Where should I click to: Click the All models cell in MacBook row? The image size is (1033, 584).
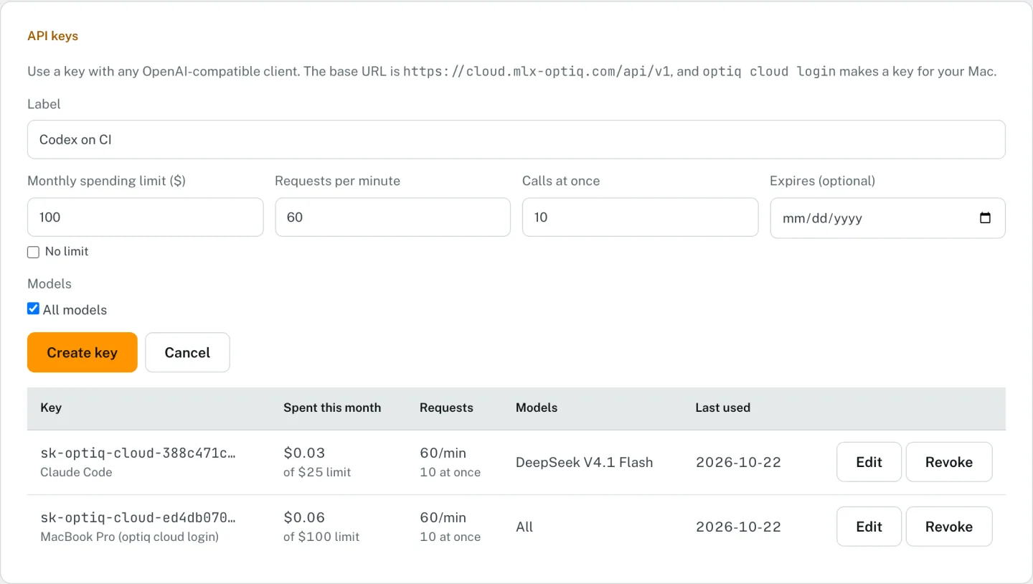524,527
